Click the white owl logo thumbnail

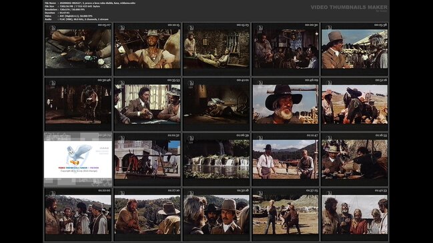pos(78,160)
